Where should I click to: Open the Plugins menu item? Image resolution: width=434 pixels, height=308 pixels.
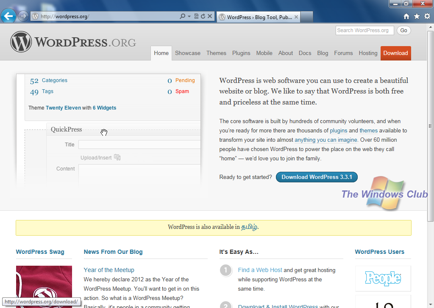point(241,53)
